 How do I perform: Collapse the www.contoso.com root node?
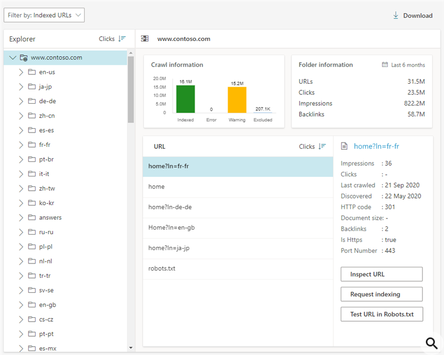tap(12, 58)
